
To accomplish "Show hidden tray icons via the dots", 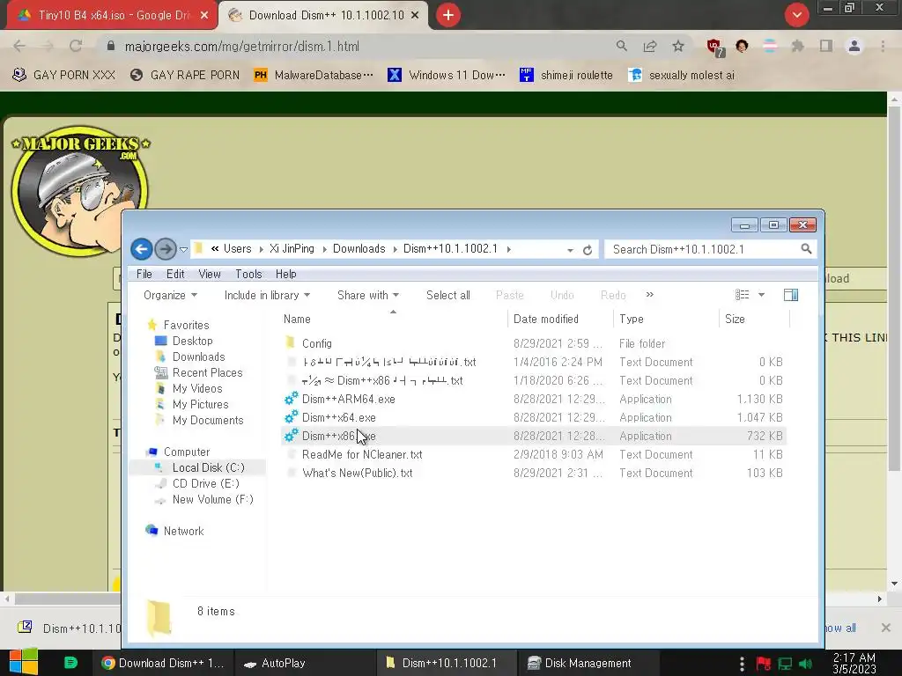I will click(x=742, y=663).
